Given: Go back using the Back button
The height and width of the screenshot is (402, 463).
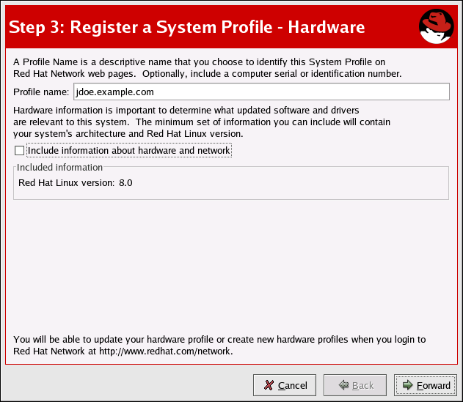Looking at the screenshot, I should (355, 385).
